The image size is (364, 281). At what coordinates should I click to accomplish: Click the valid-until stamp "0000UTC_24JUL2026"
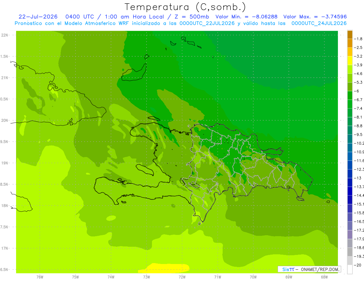click(x=319, y=23)
